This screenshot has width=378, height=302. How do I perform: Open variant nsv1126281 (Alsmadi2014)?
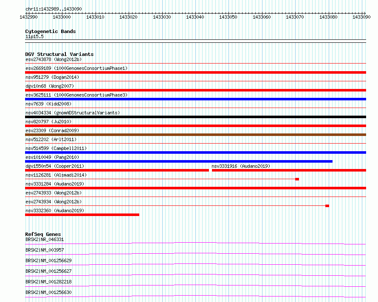point(56,175)
